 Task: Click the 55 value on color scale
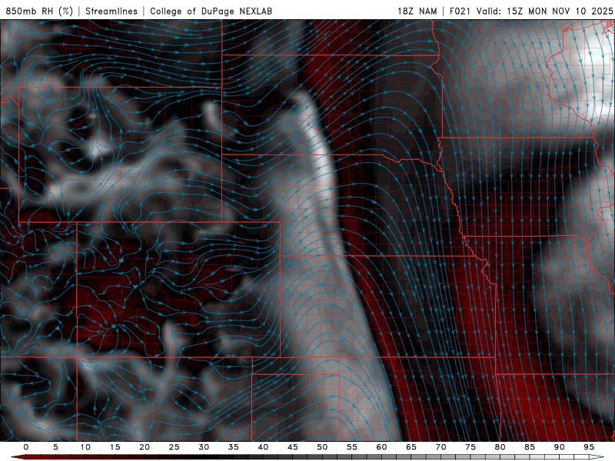[x=352, y=447]
